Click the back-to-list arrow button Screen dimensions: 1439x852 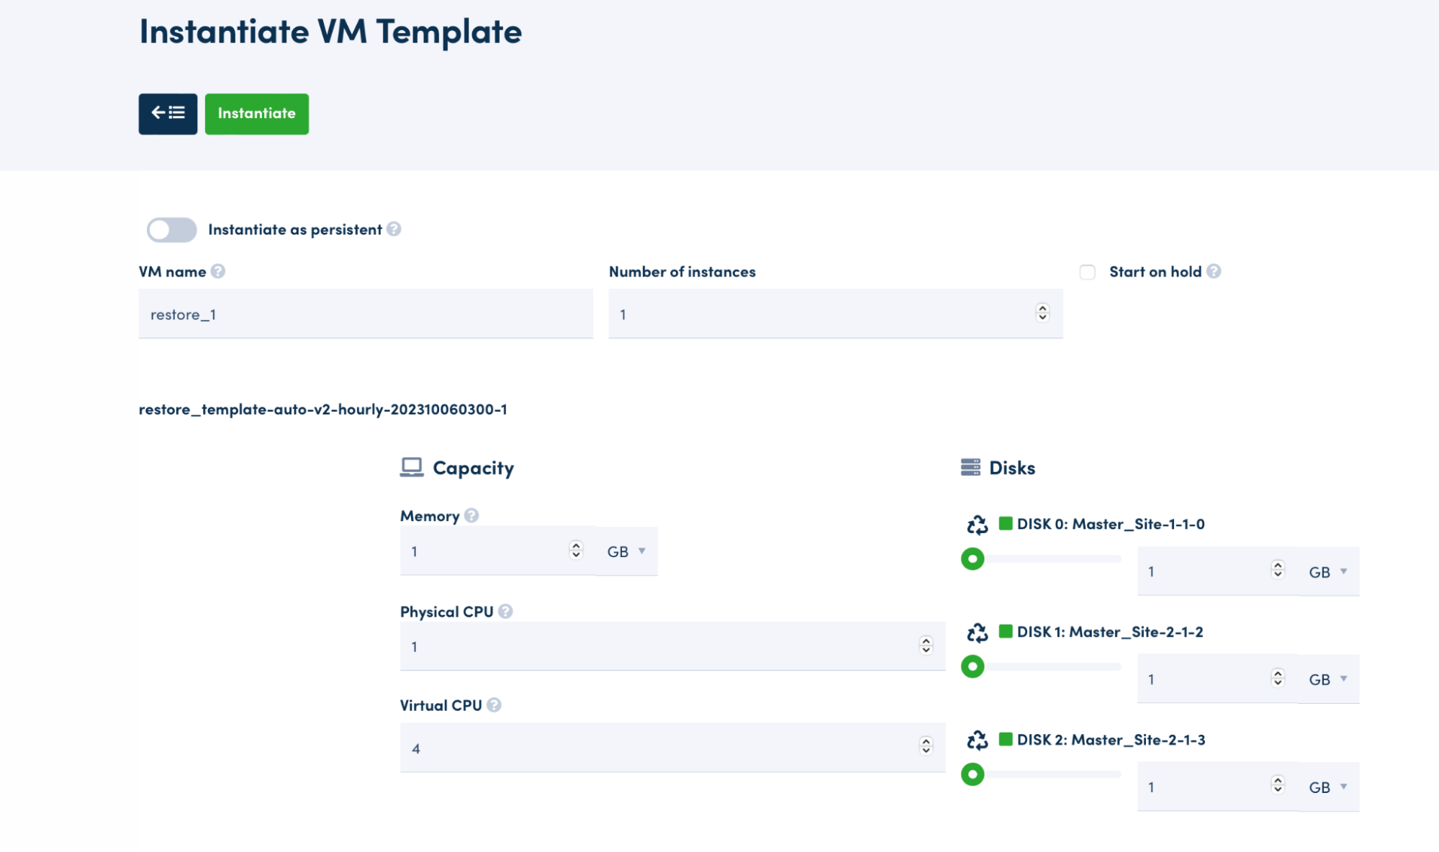168,114
